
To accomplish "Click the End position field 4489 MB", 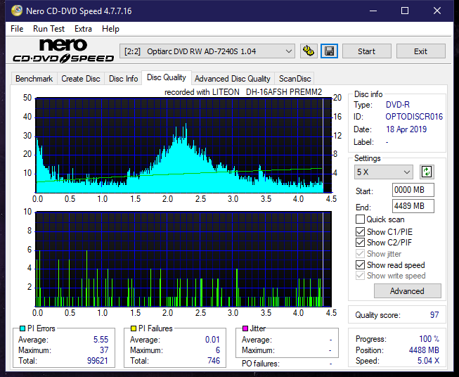I will click(413, 206).
